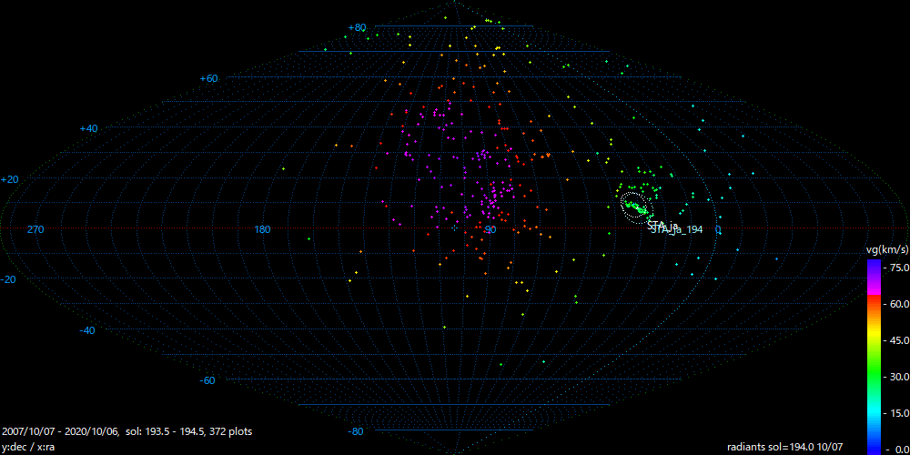Click the vg(km/s) color scale title
910x455 pixels.
click(886, 249)
